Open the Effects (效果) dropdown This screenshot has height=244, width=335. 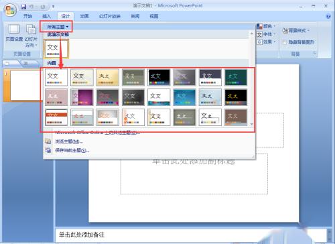click(266, 42)
